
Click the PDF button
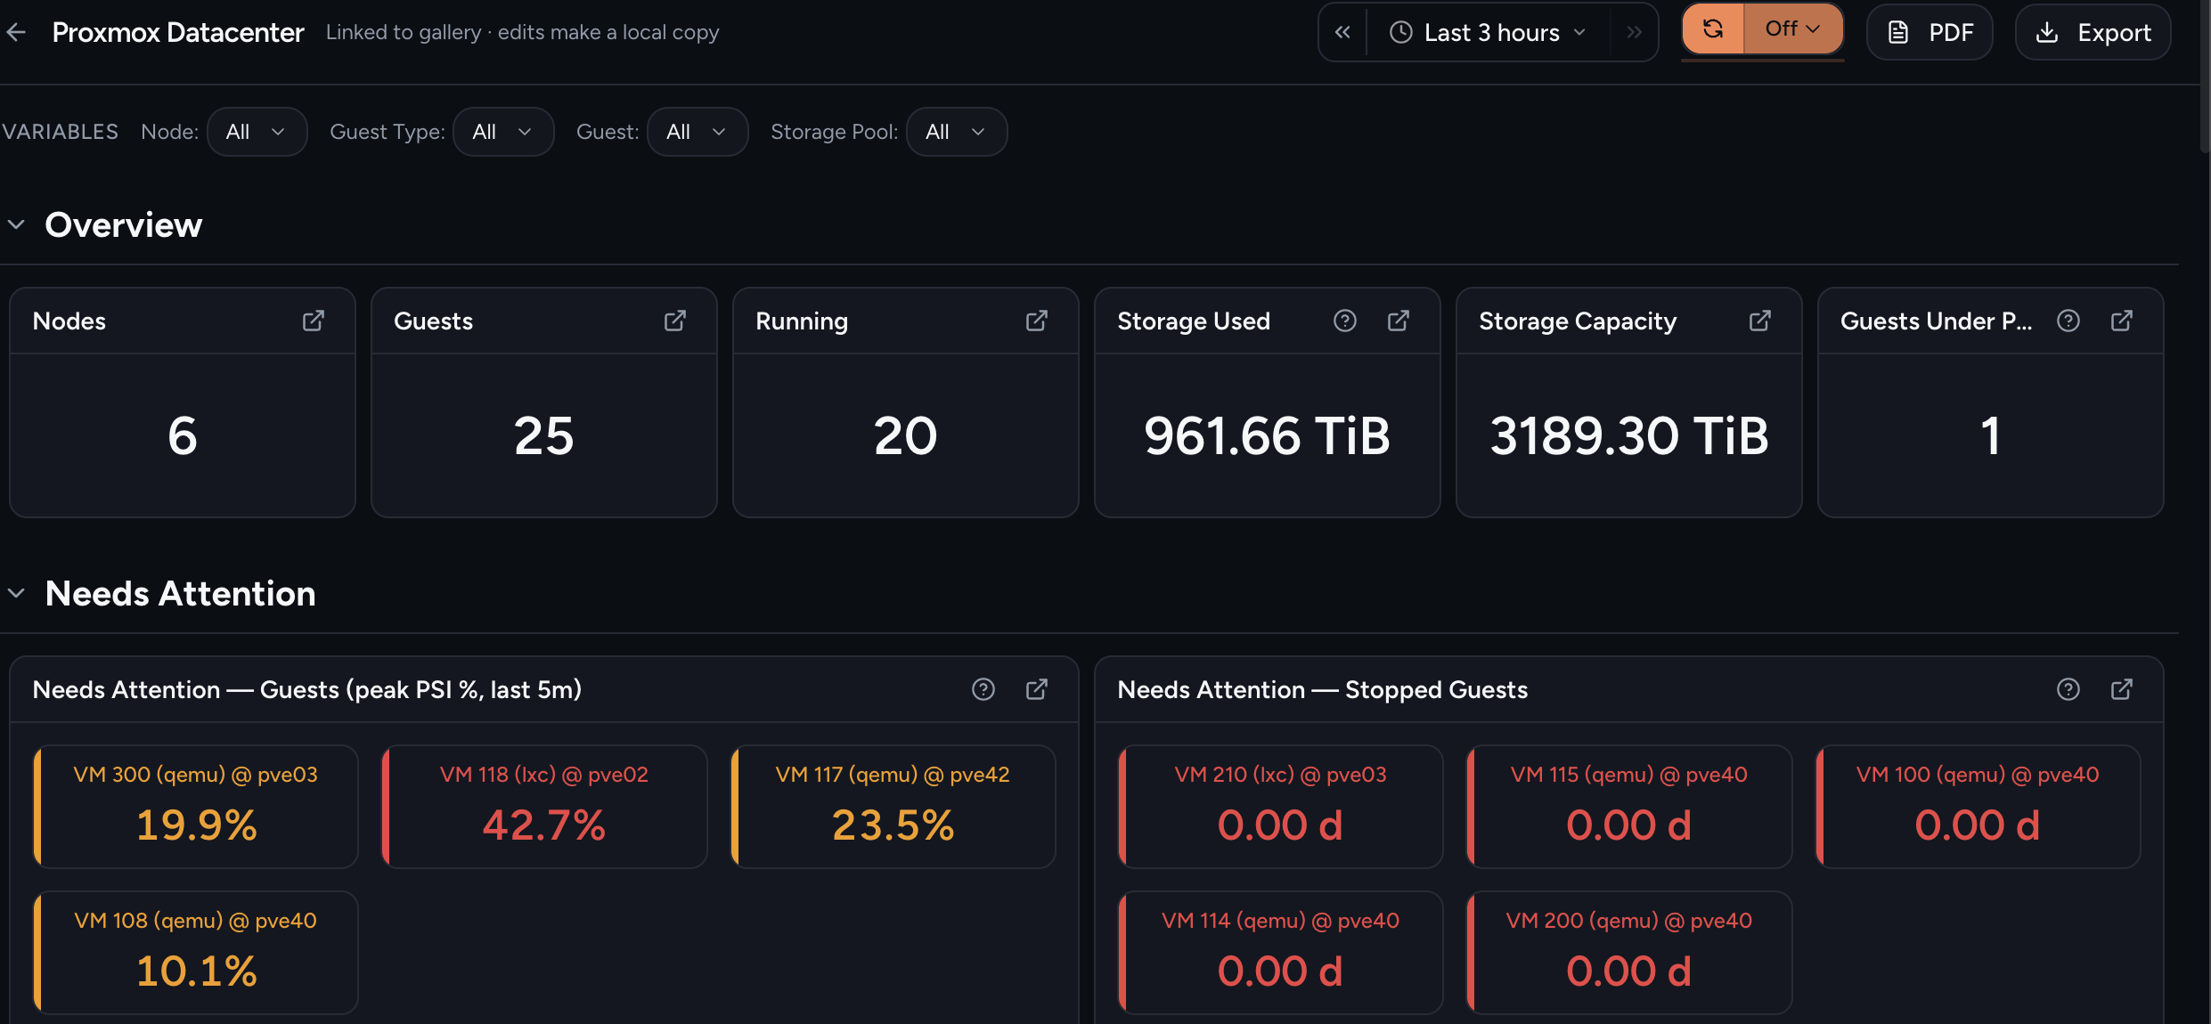tap(1930, 32)
